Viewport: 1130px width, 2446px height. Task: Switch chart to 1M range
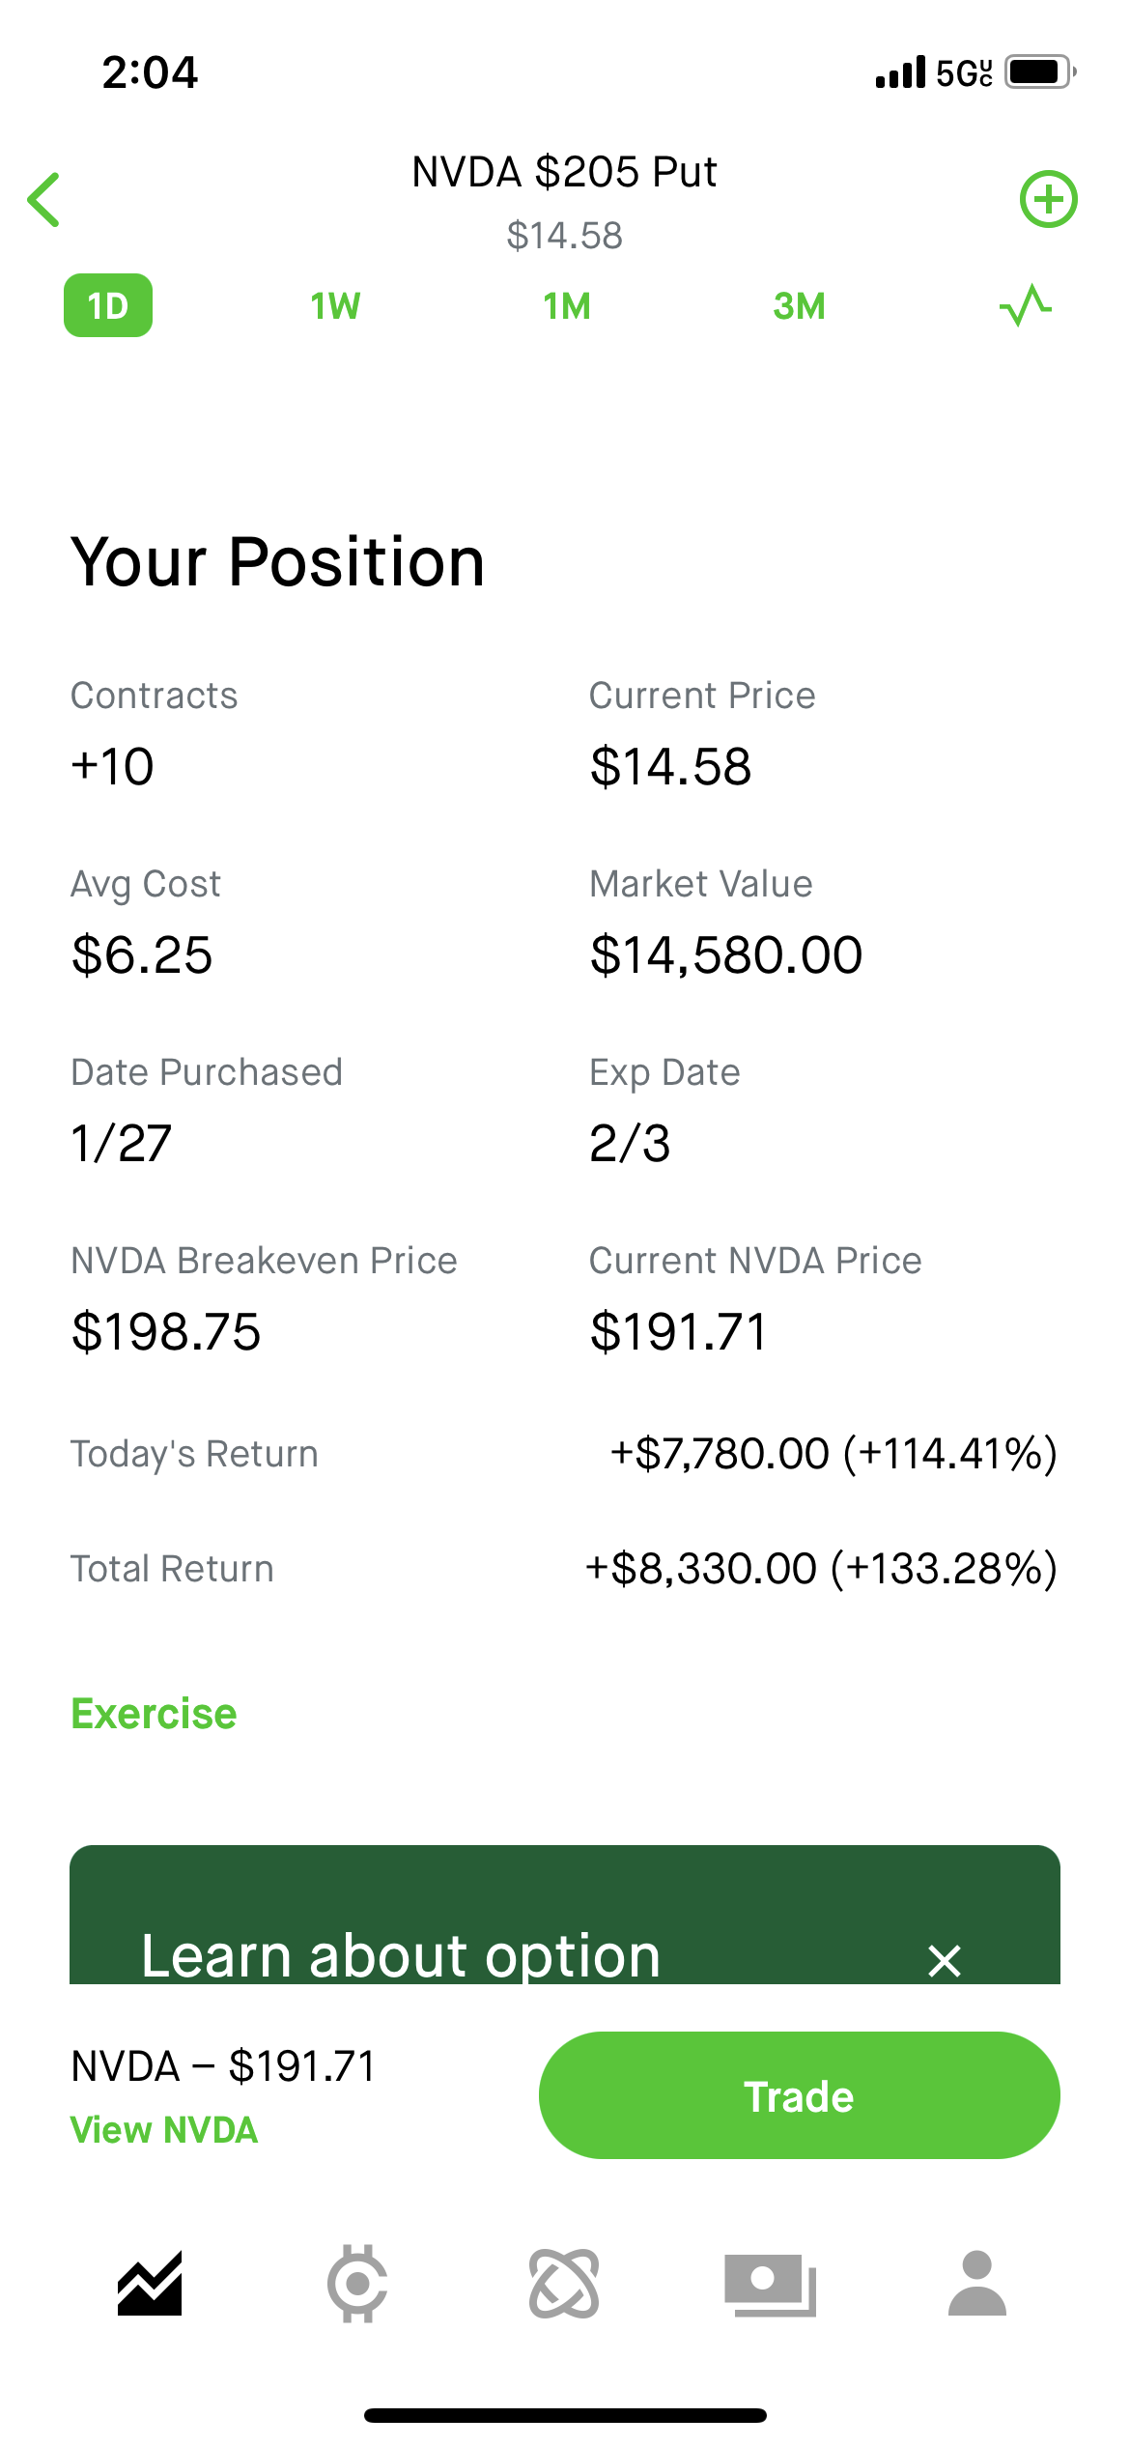point(567,306)
